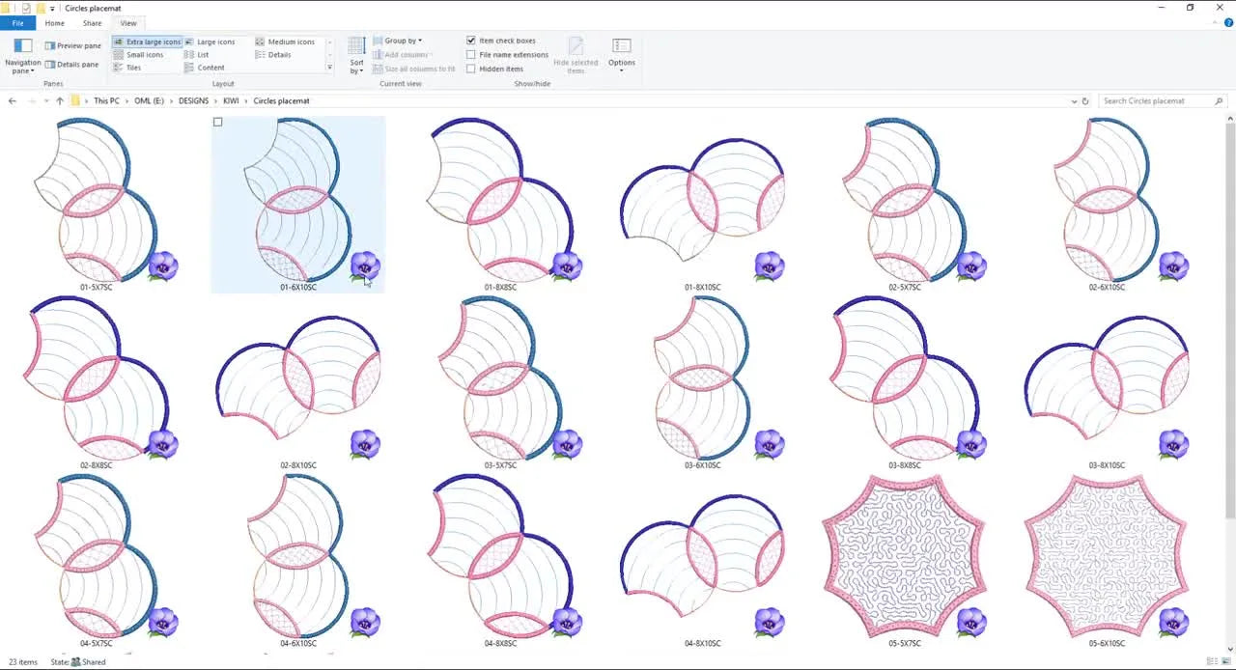Select the 05-6X10SC octagon design thumbnail

[1108, 555]
